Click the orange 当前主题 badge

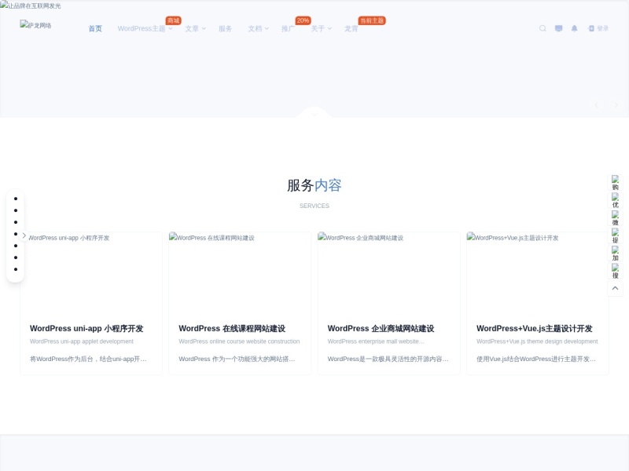pyautogui.click(x=372, y=20)
